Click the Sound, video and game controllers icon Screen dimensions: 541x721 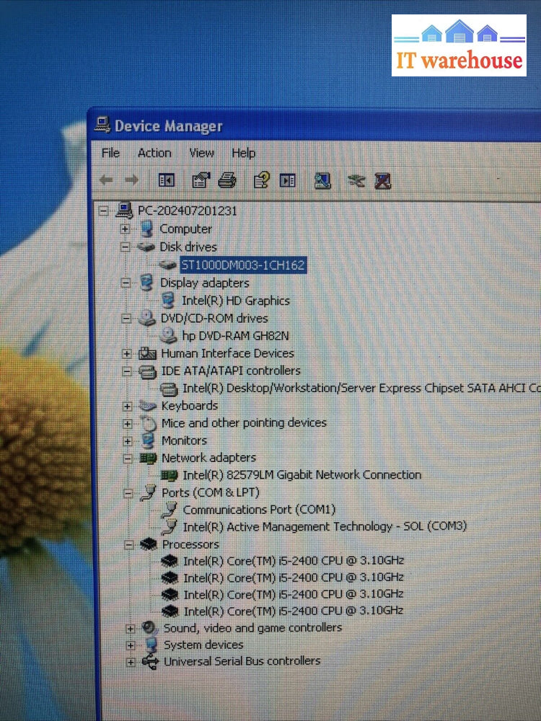[x=149, y=628]
